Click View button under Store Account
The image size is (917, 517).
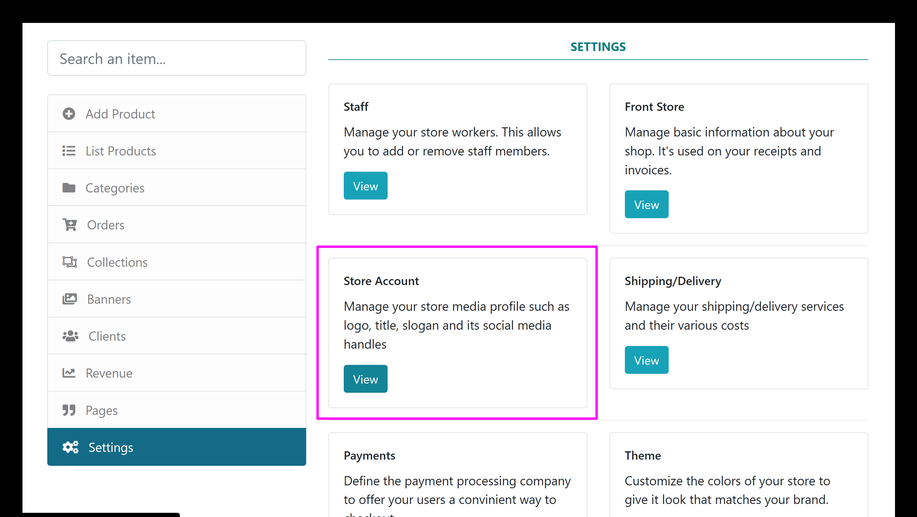click(x=365, y=378)
